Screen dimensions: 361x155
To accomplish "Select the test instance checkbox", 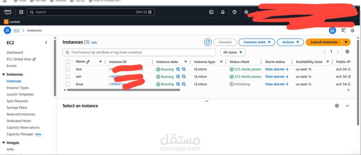I will coord(67,69).
